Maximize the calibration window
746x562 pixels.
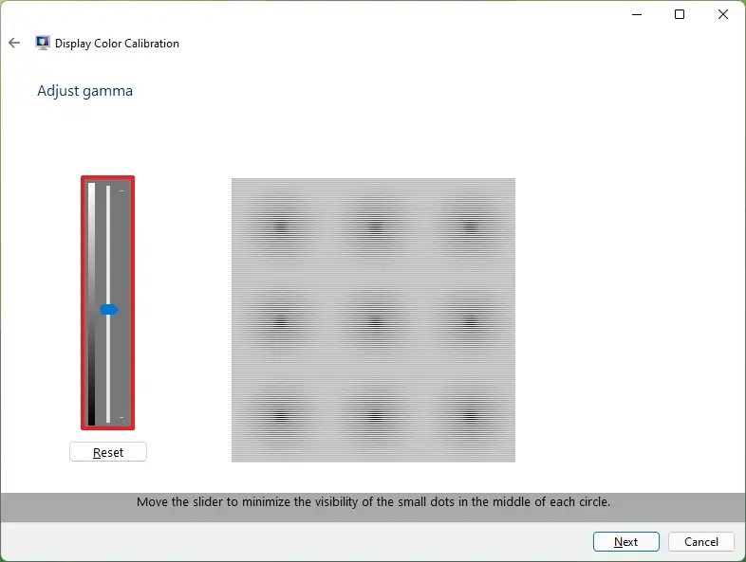680,15
